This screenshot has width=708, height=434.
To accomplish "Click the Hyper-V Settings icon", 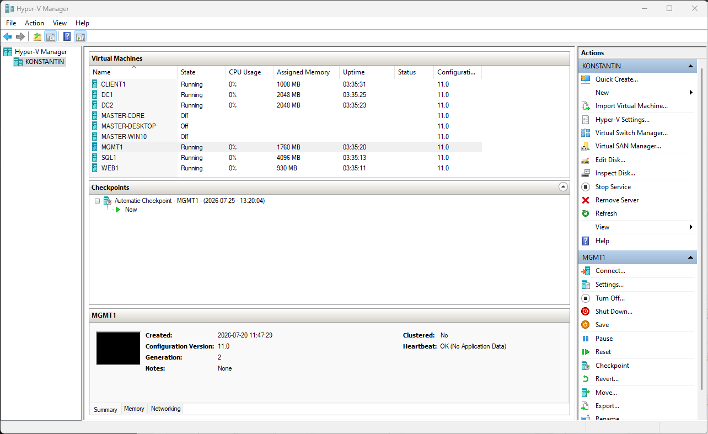I will (586, 120).
